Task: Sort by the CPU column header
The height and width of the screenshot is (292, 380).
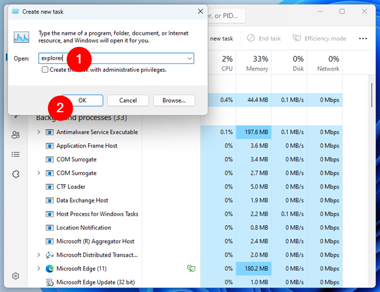Action: coord(218,63)
